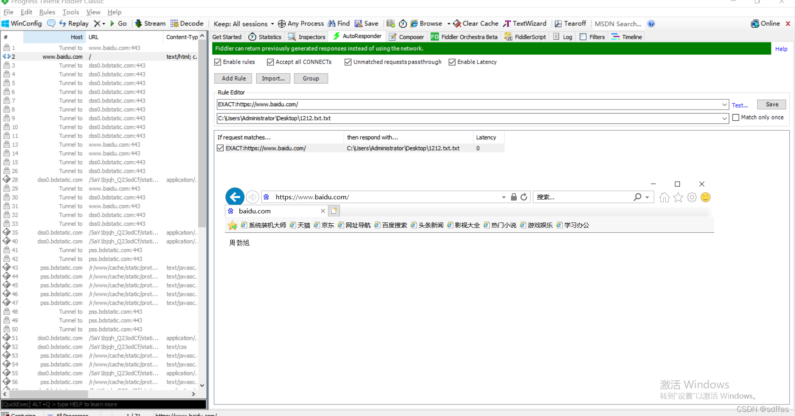The height and width of the screenshot is (416, 795).
Task: Open the WinConfig tool
Action: pyautogui.click(x=22, y=24)
